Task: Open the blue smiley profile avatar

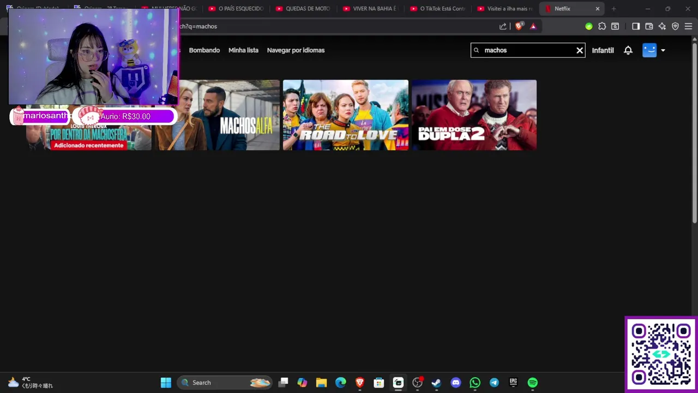Action: pos(649,50)
